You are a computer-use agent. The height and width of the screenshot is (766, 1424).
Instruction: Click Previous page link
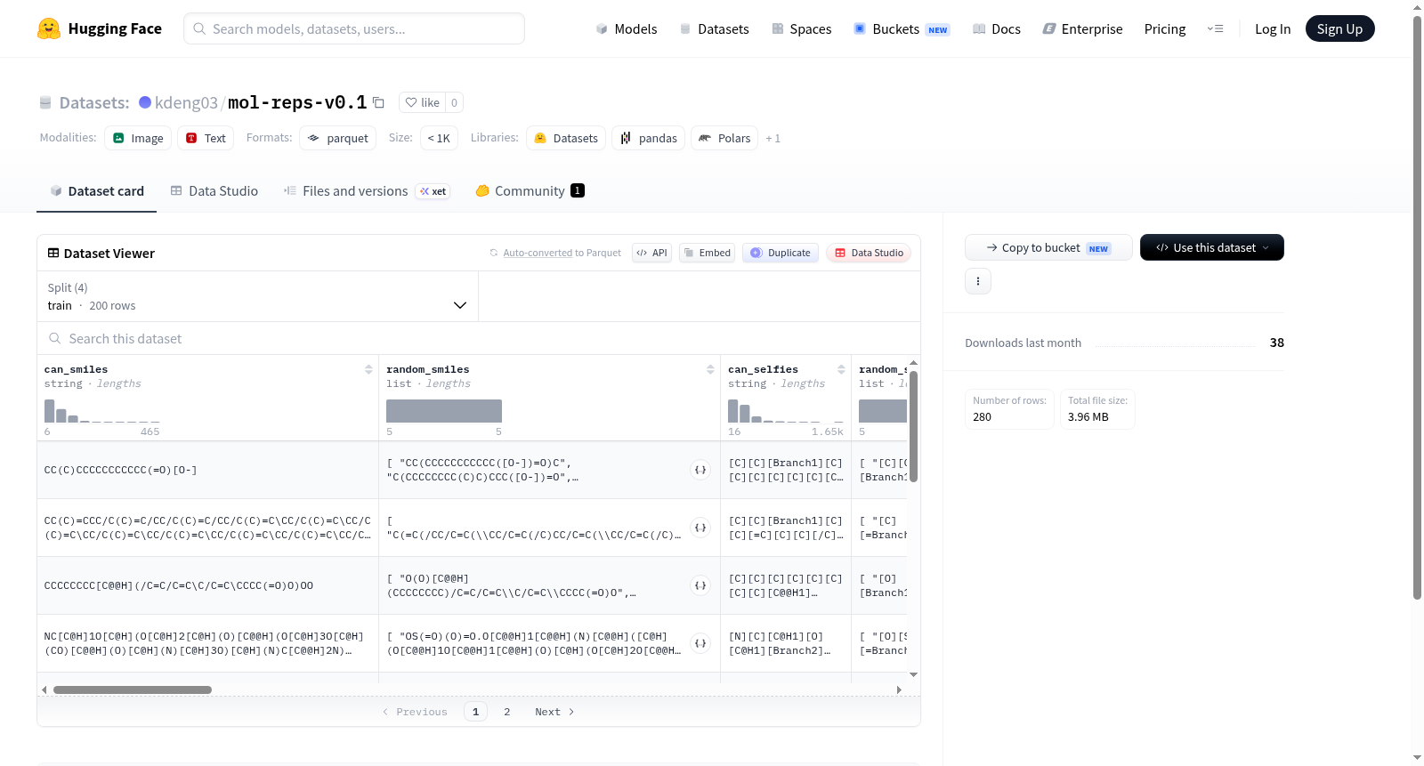415,712
